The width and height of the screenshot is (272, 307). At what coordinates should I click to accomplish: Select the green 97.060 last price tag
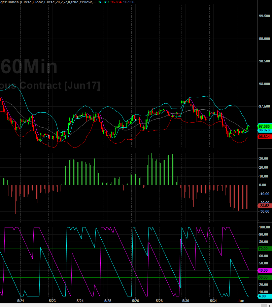pos(264,126)
